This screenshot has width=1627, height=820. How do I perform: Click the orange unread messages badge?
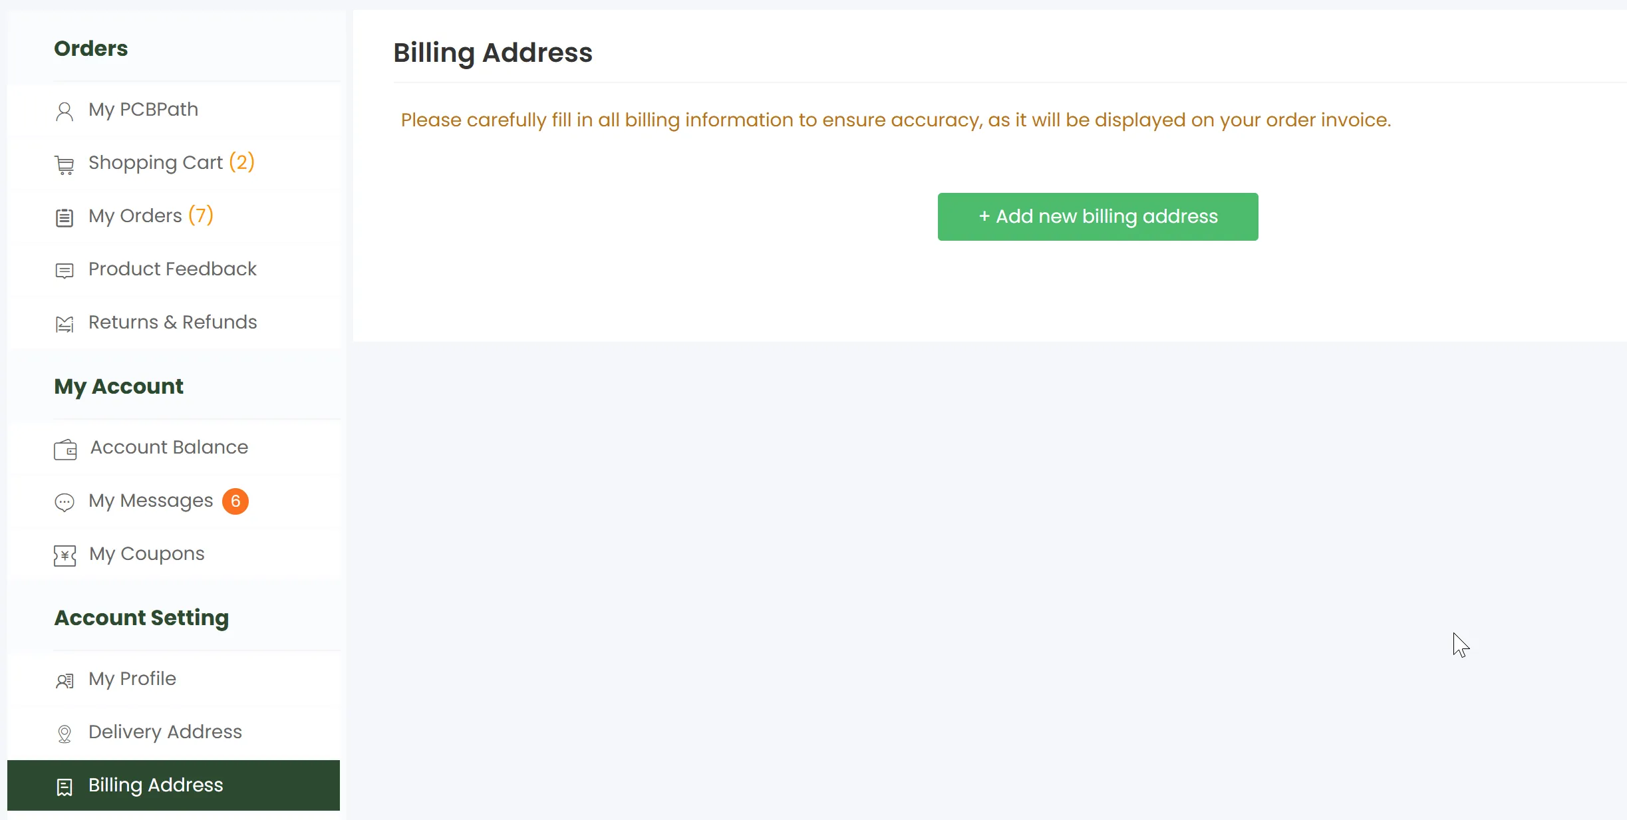coord(235,501)
